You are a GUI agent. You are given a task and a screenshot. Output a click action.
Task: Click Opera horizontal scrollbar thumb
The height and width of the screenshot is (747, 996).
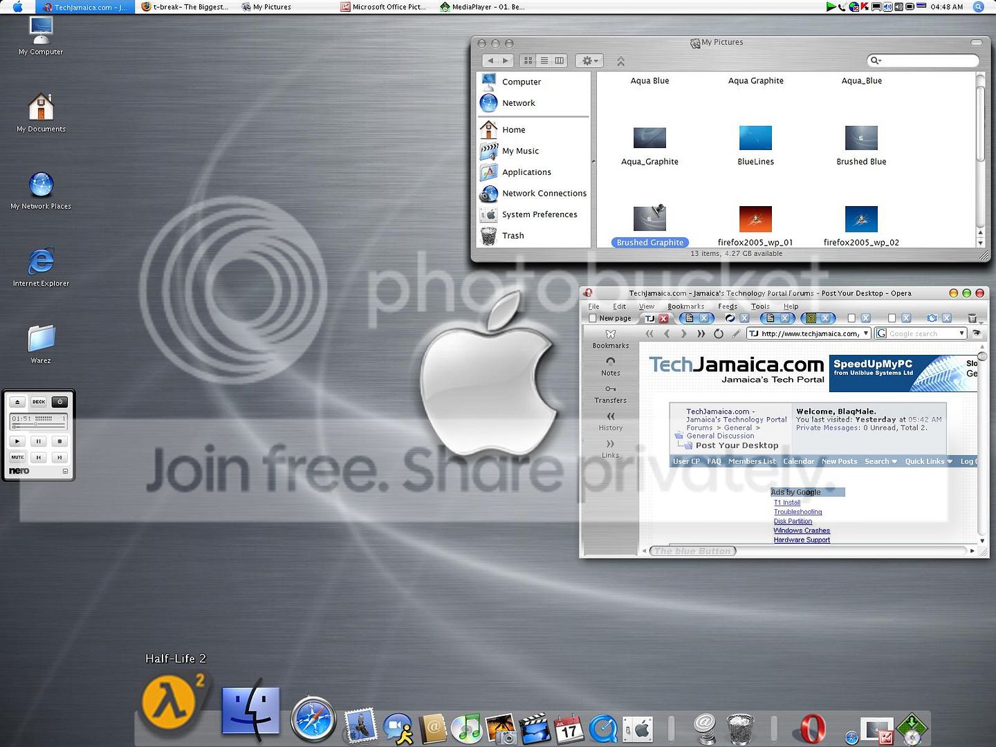(x=692, y=551)
